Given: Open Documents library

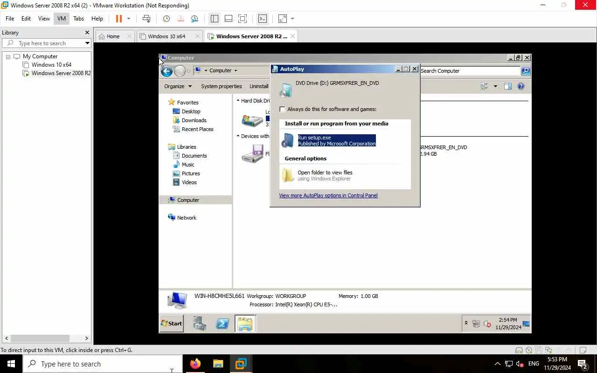Looking at the screenshot, I should click(x=194, y=156).
